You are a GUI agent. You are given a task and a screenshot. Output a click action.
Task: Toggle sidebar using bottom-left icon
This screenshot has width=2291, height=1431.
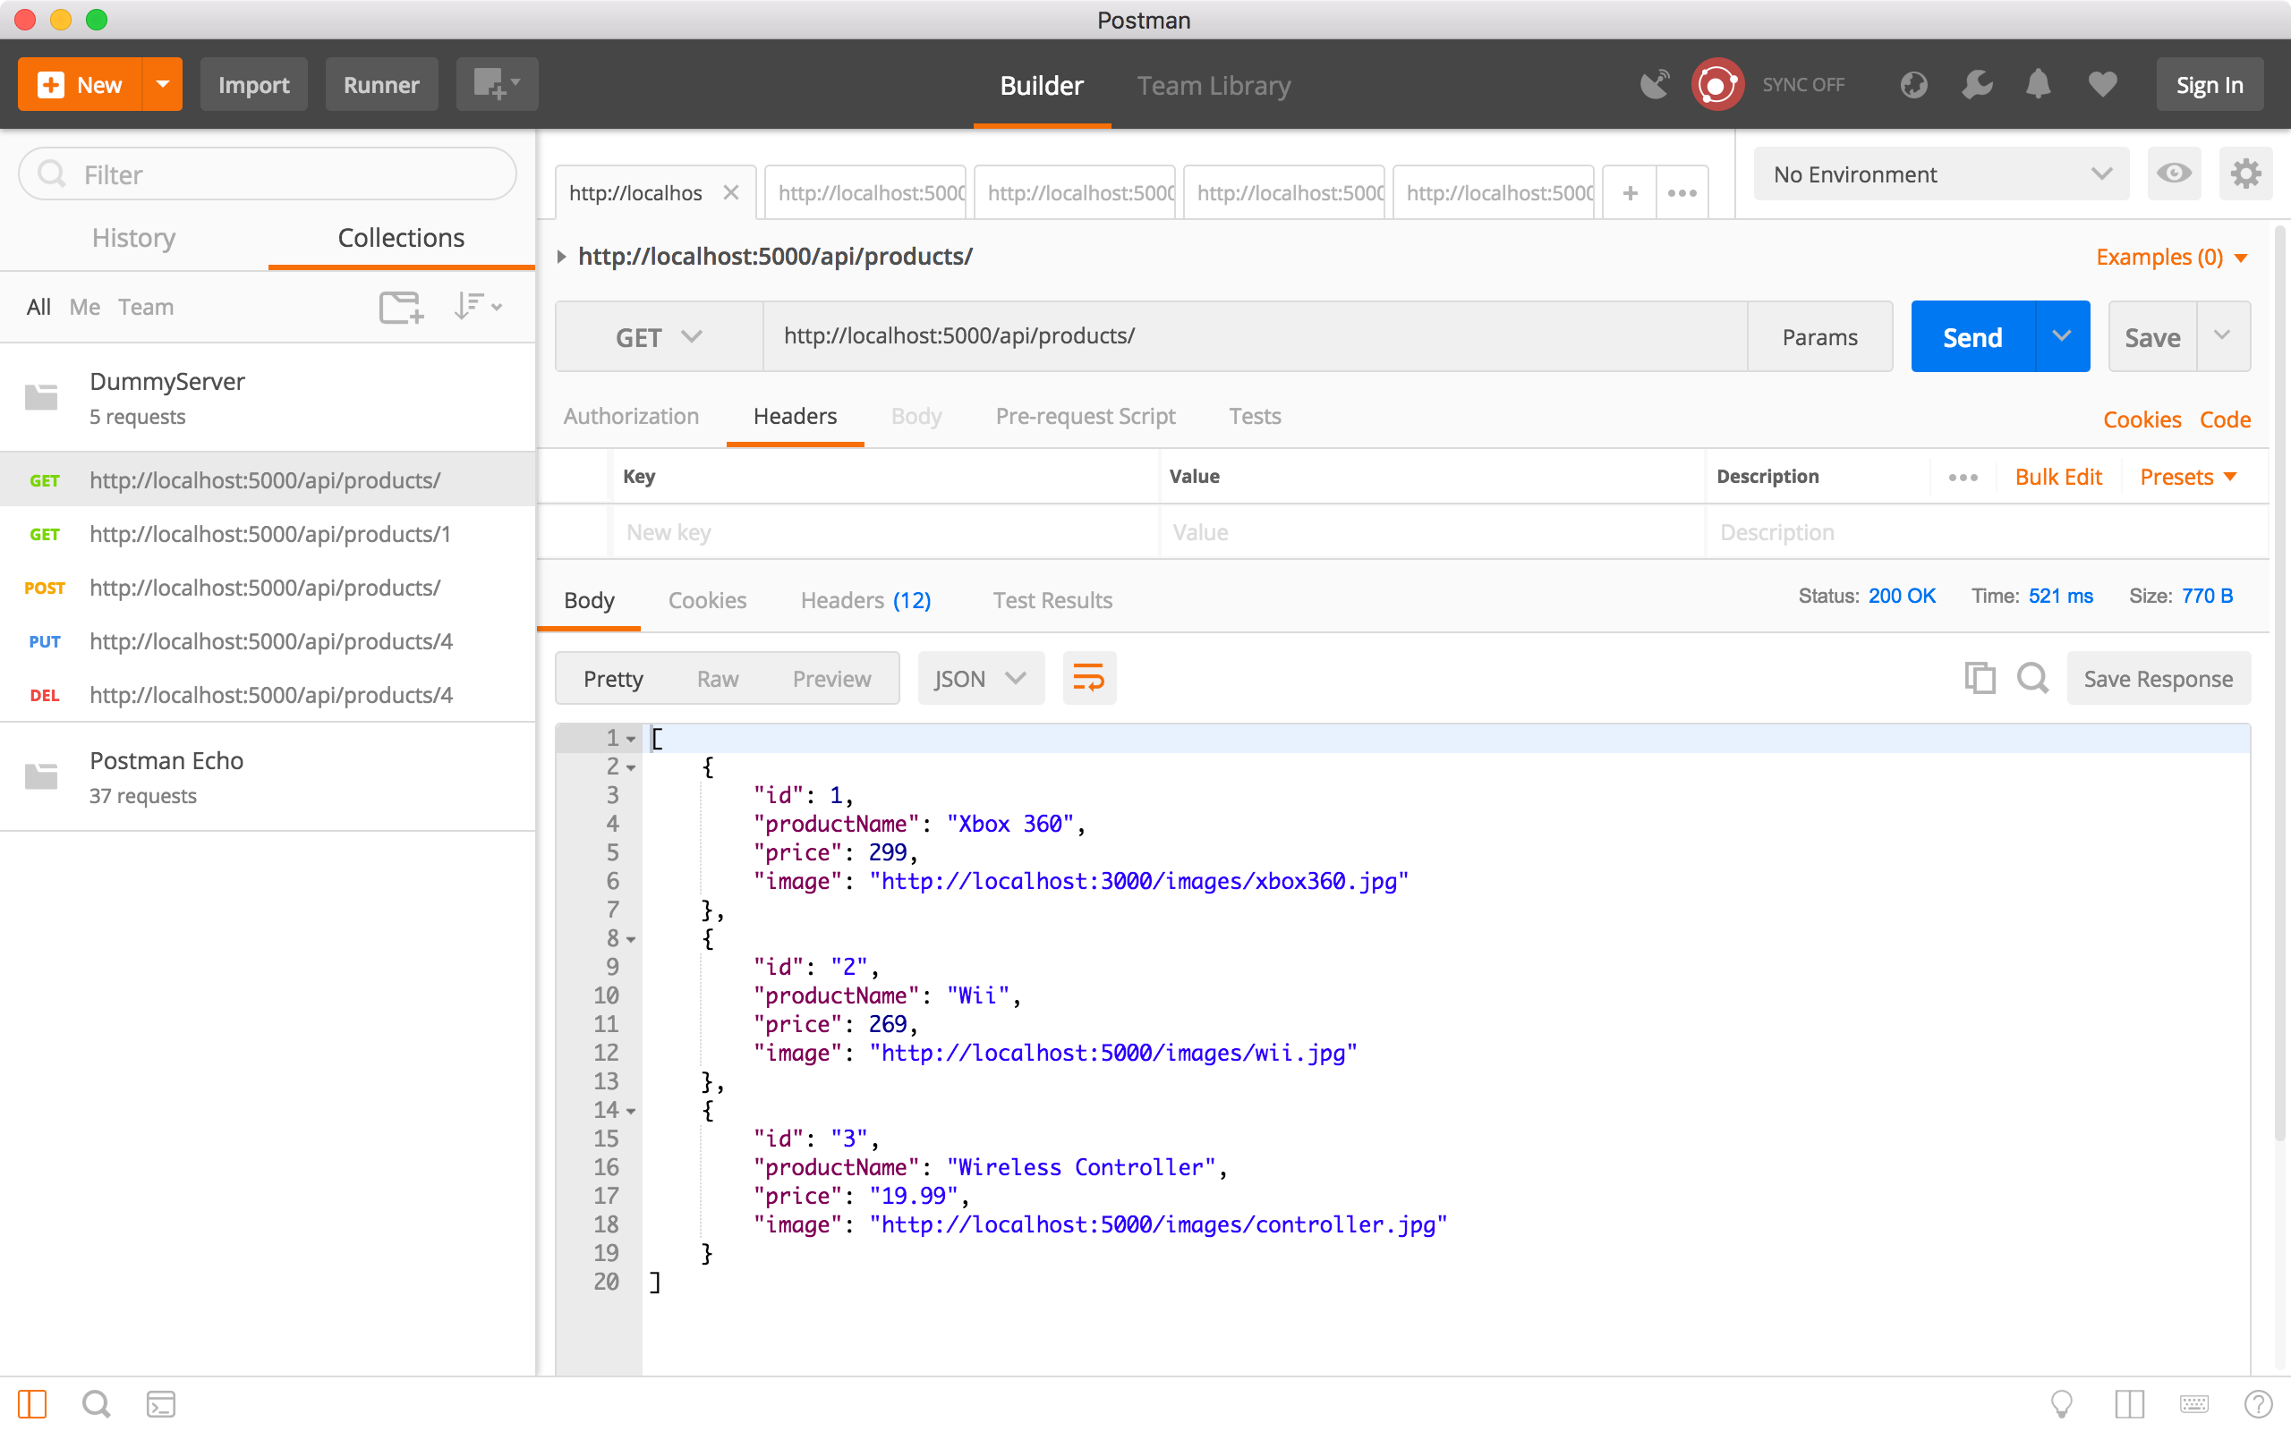(32, 1404)
